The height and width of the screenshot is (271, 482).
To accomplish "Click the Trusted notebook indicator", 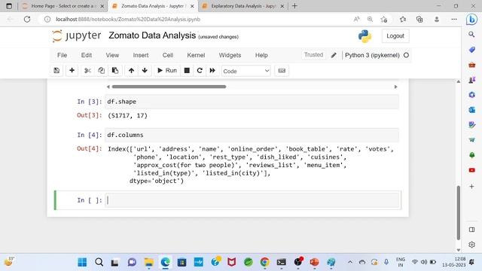I will tap(313, 55).
